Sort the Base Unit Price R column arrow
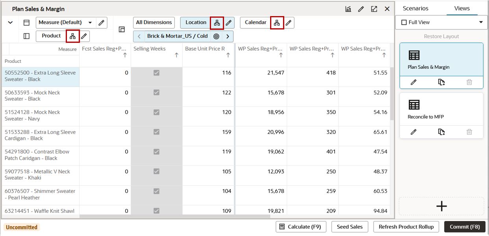Image resolution: width=489 pixels, height=236 pixels. (x=228, y=55)
